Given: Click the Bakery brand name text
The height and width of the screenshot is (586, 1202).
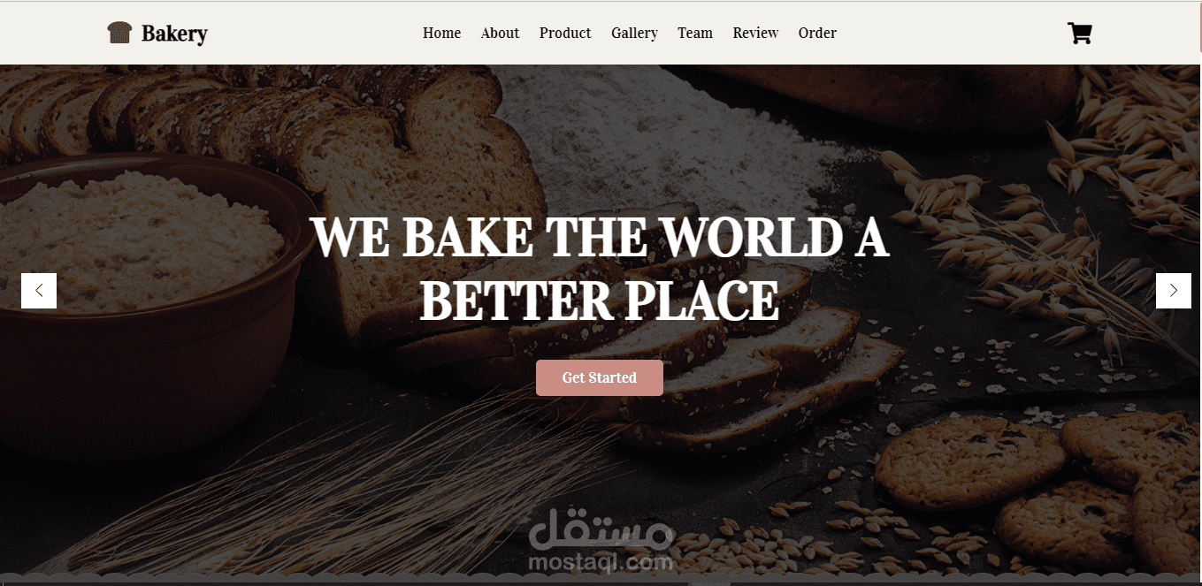Looking at the screenshot, I should (x=174, y=34).
